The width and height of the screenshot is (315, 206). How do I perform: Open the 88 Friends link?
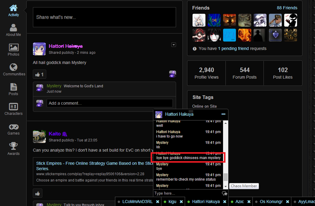coord(287,8)
